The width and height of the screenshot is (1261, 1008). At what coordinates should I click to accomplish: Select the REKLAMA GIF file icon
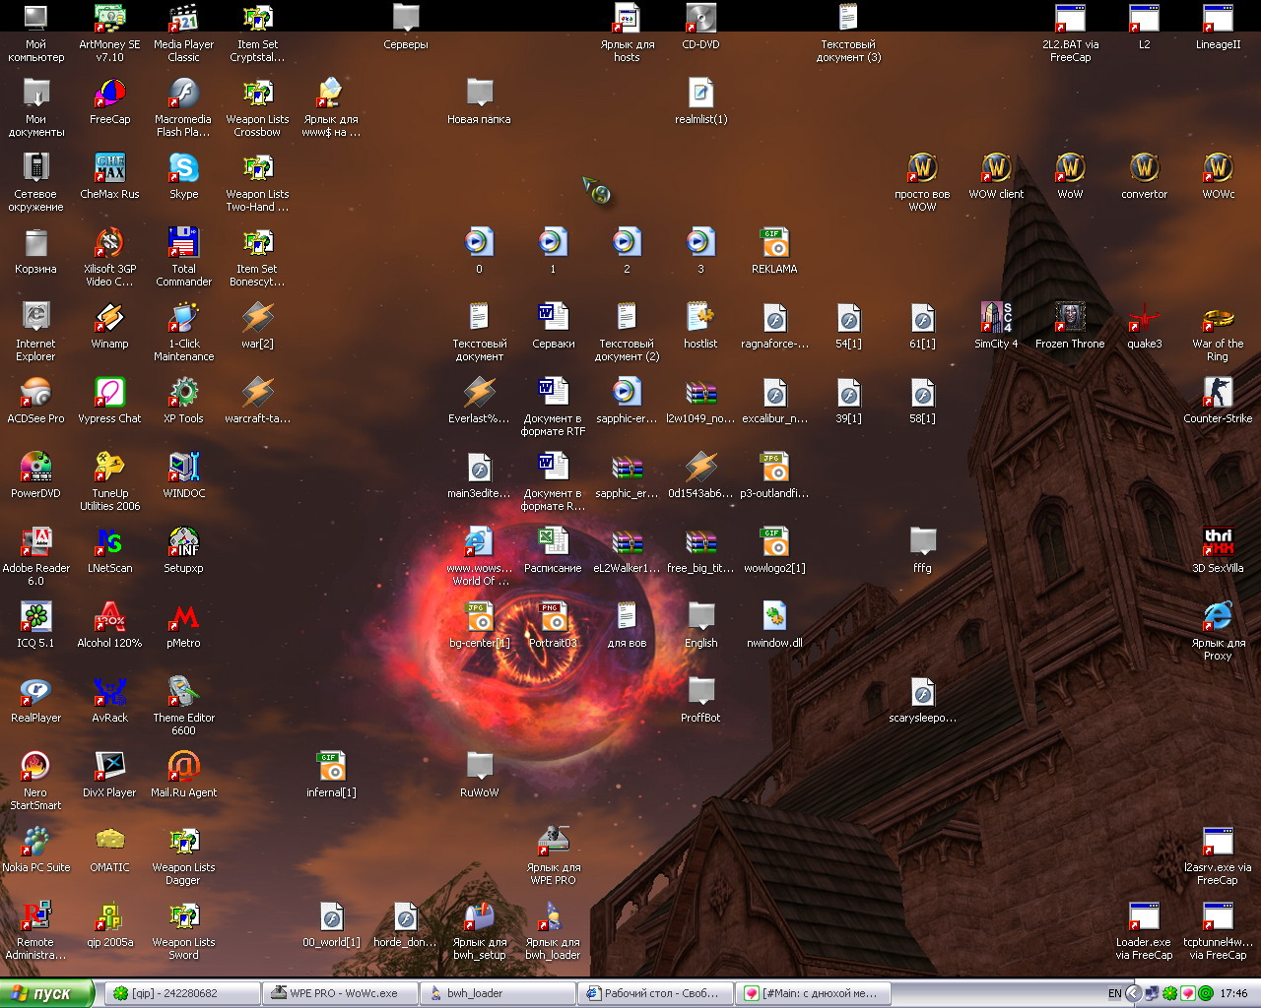click(774, 251)
